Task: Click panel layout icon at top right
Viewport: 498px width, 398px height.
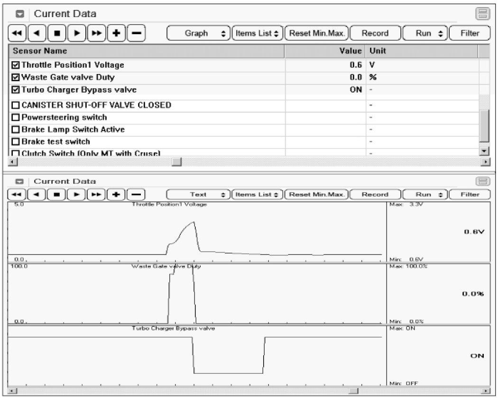Action: coord(482,14)
